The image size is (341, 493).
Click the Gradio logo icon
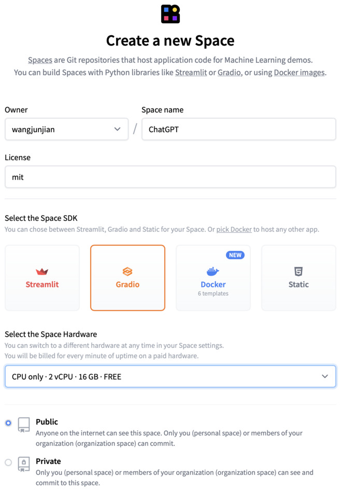tap(127, 272)
